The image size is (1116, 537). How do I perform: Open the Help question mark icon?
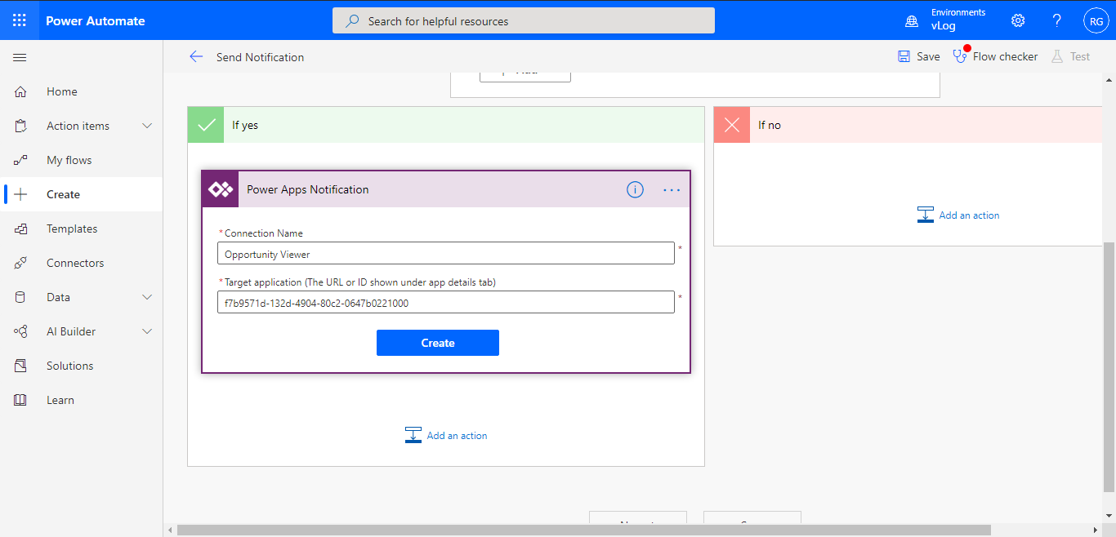pyautogui.click(x=1057, y=20)
